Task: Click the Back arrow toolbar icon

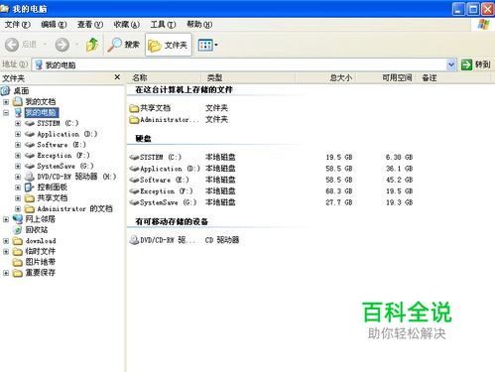Action: coord(12,45)
